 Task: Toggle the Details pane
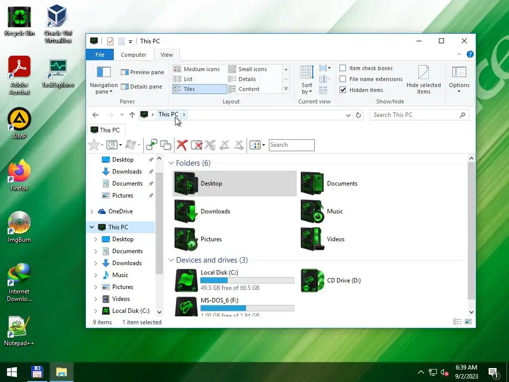click(141, 87)
